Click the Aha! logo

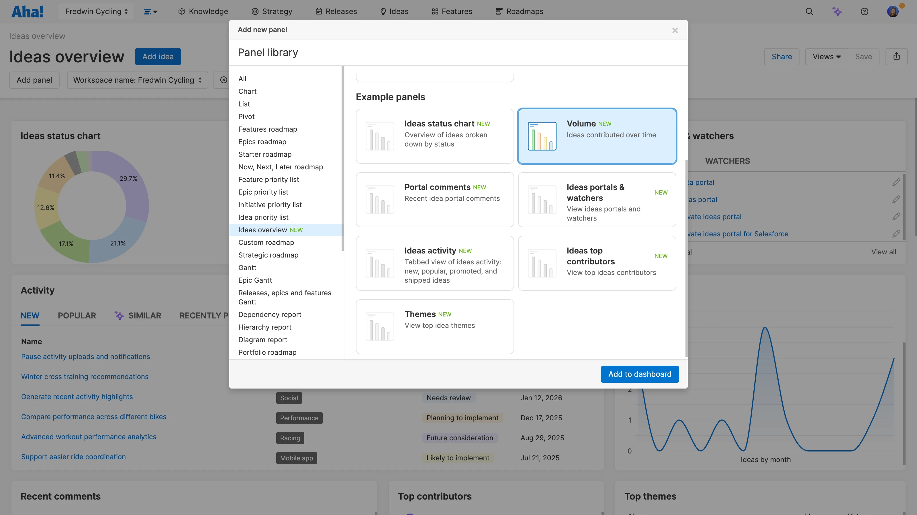click(28, 11)
